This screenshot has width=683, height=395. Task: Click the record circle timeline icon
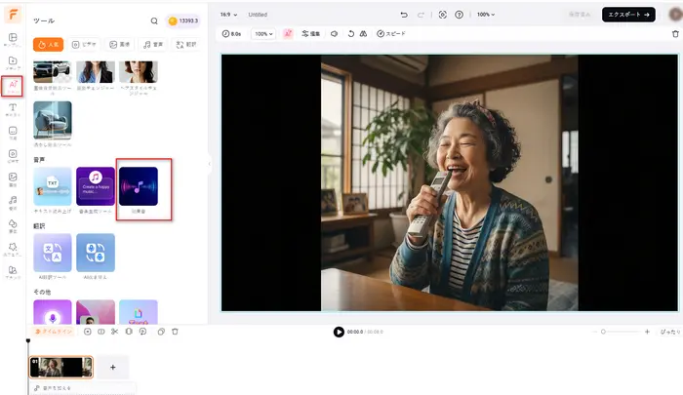pyautogui.click(x=88, y=332)
